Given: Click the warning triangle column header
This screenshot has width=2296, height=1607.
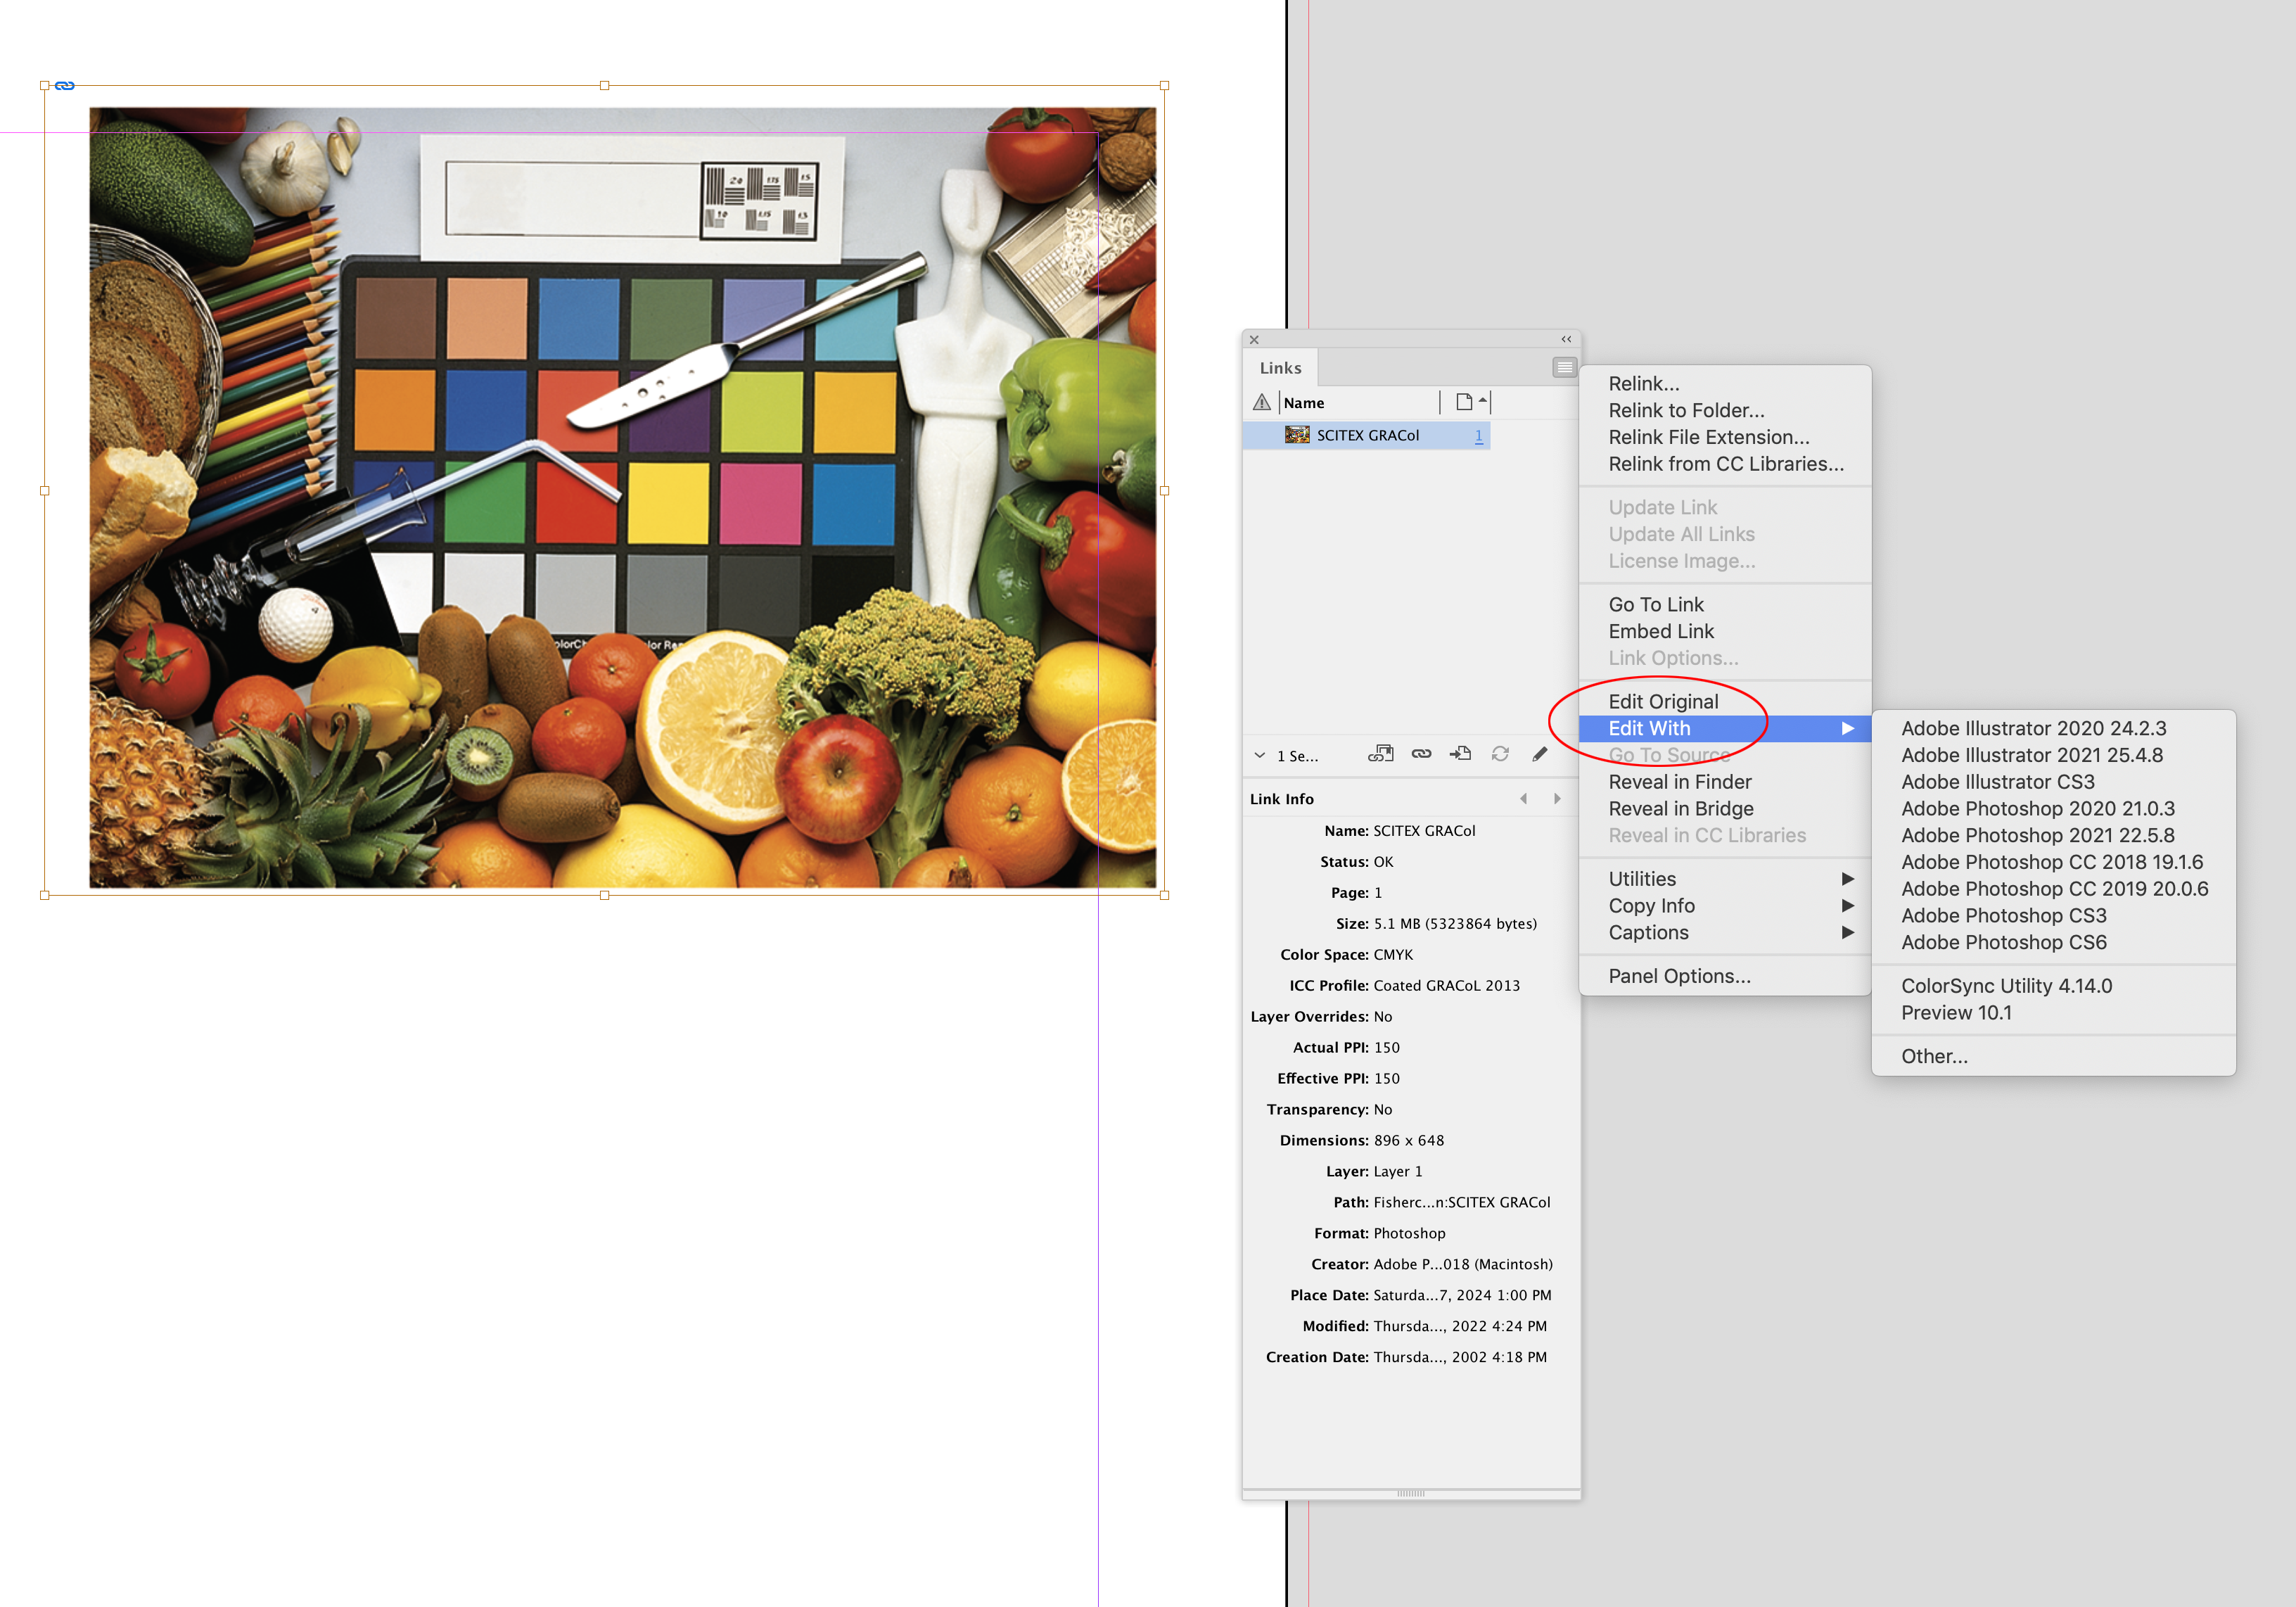Looking at the screenshot, I should click(x=1262, y=402).
